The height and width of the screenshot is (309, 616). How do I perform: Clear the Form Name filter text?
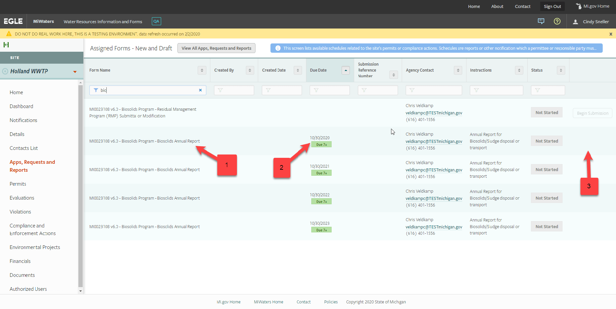200,90
